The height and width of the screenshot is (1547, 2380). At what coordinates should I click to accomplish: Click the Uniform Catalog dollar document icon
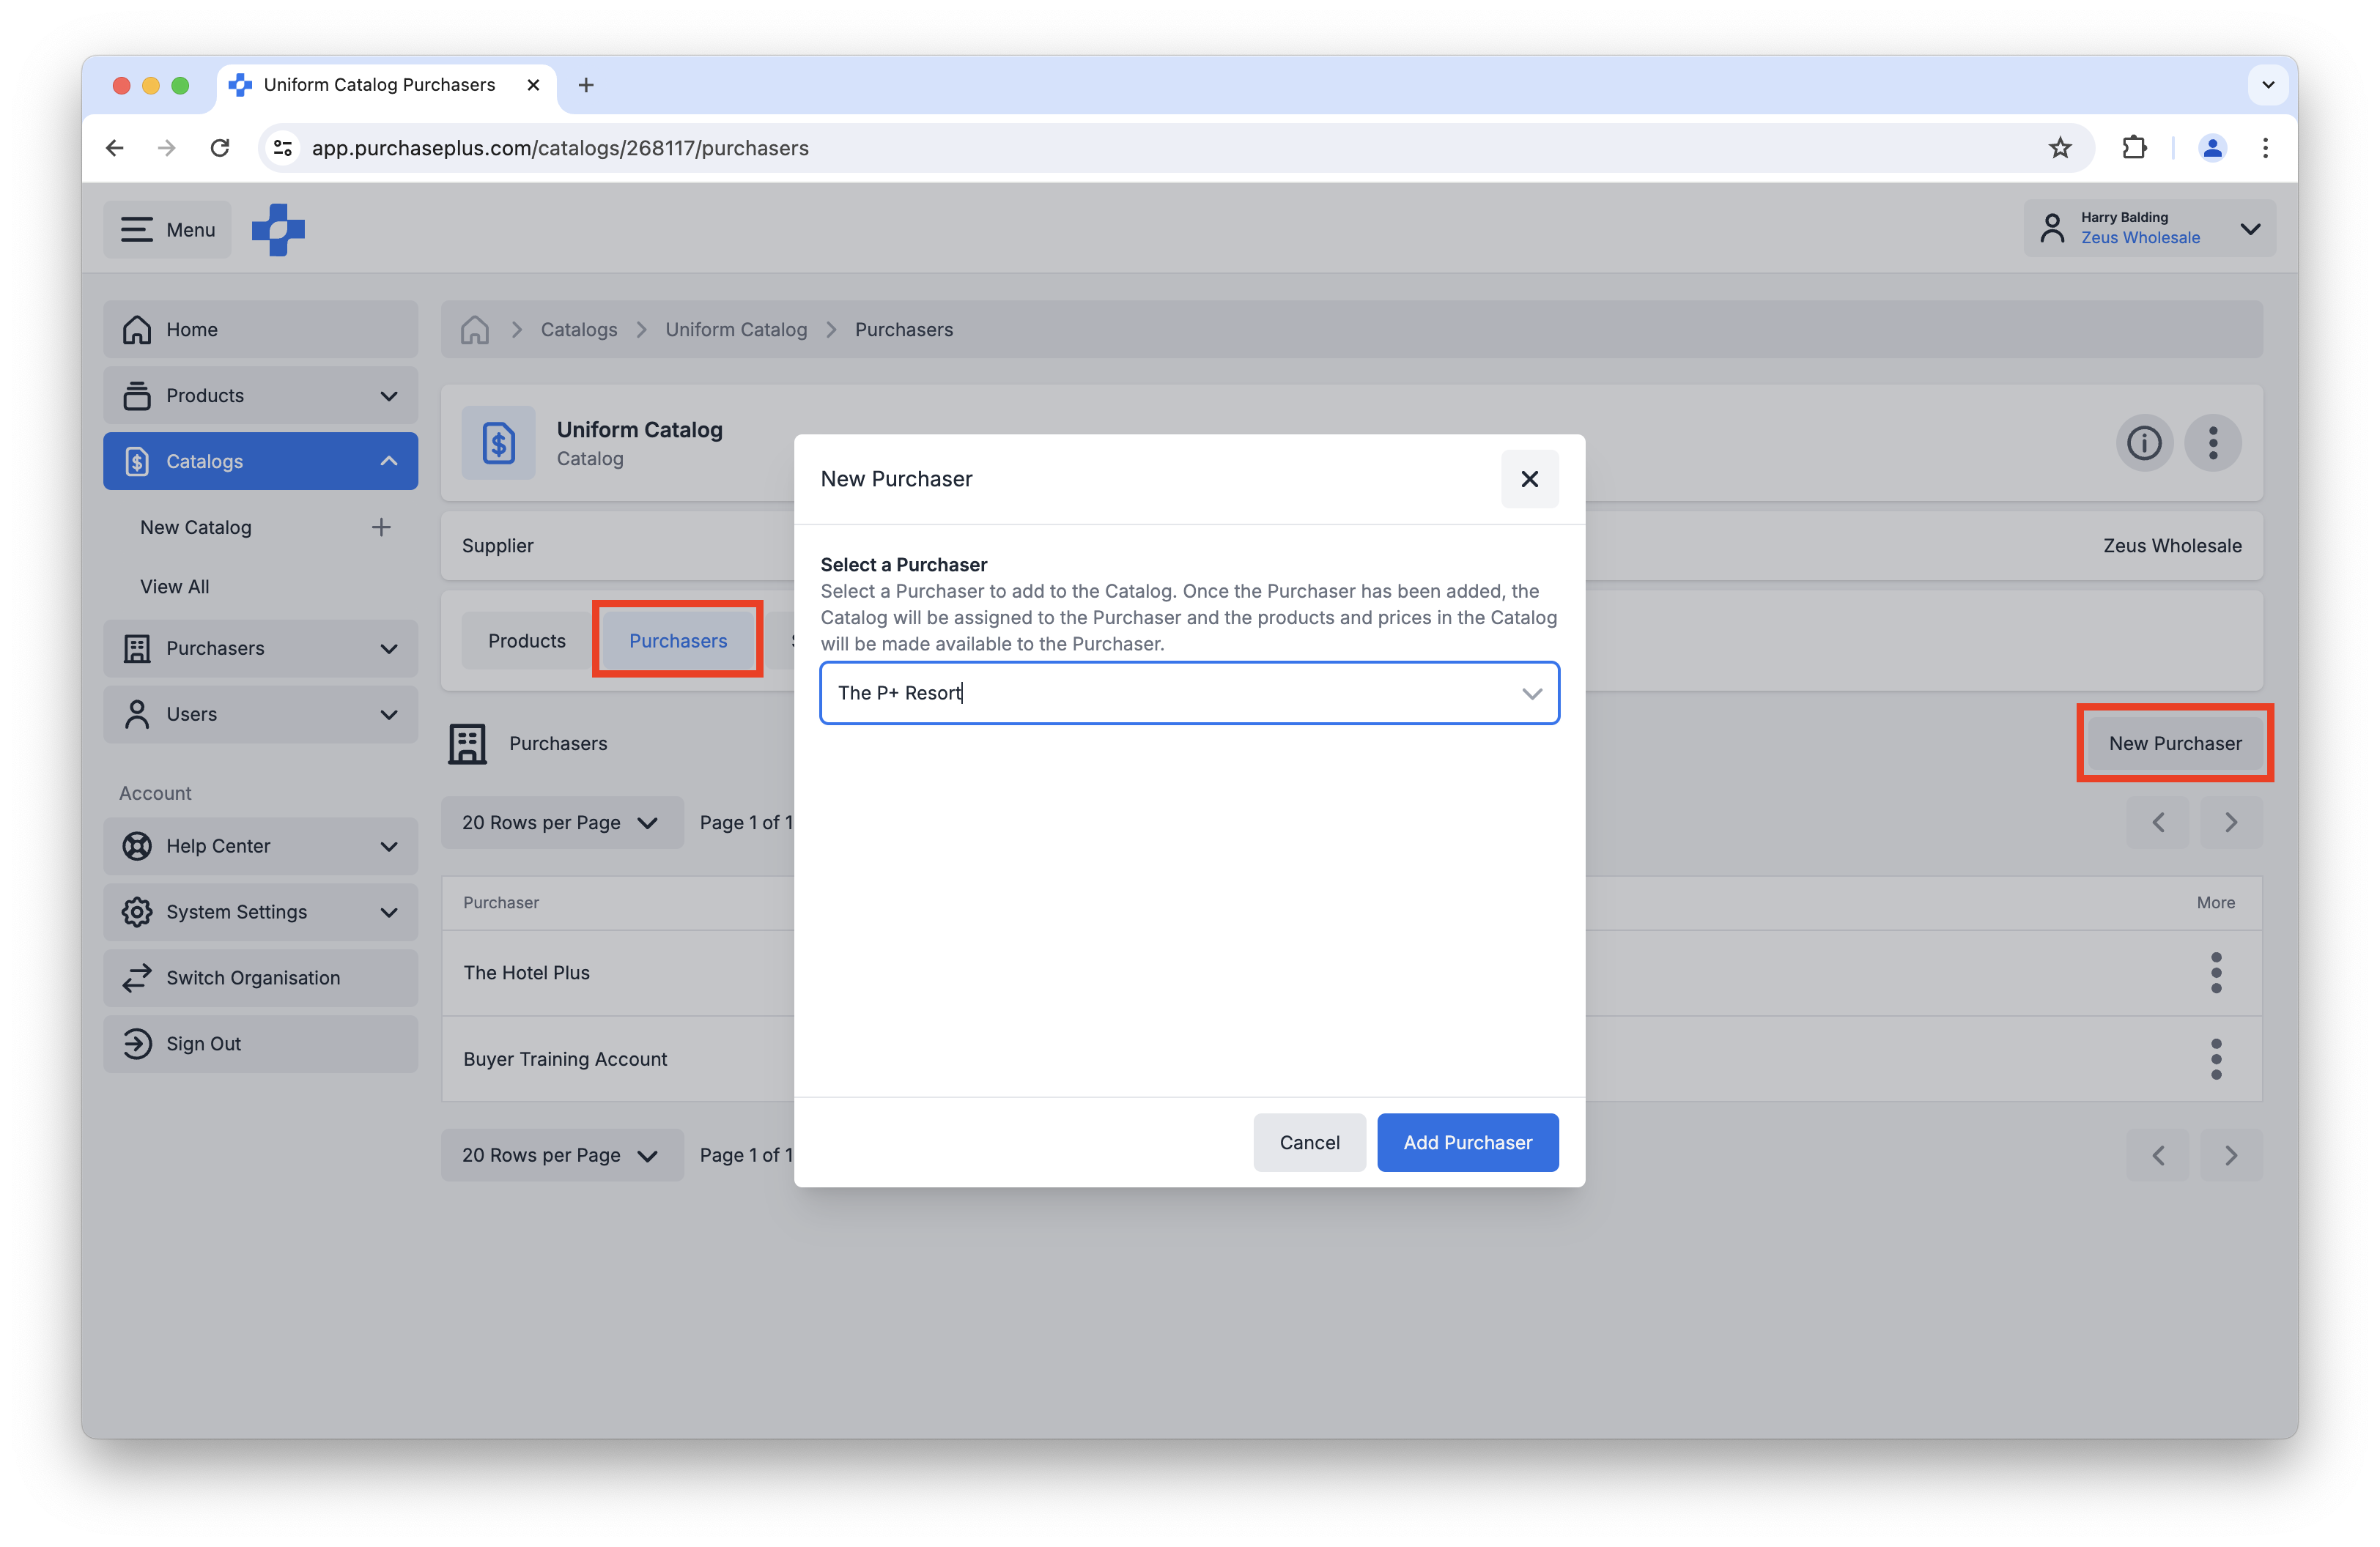499,442
